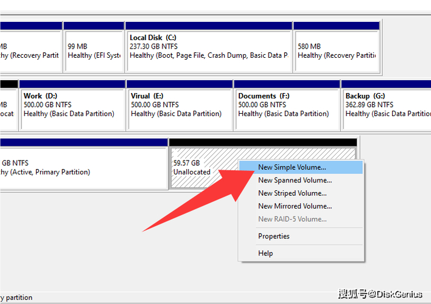This screenshot has height=304, width=431.
Task: Select the Work (D:) partition block
Action: click(72, 105)
